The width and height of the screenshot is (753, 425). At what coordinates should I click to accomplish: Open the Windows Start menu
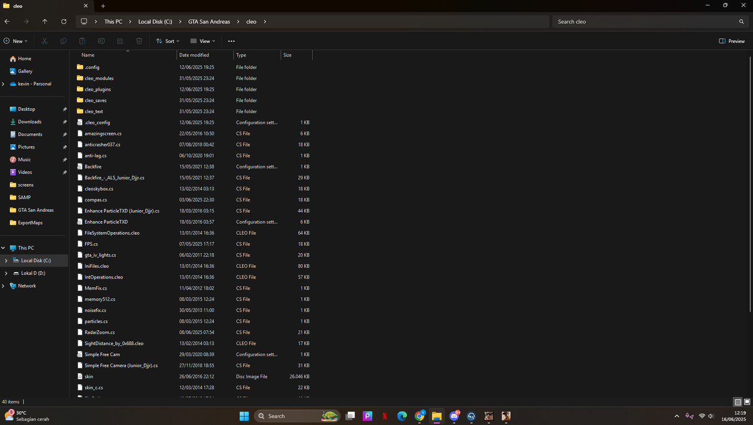244,416
